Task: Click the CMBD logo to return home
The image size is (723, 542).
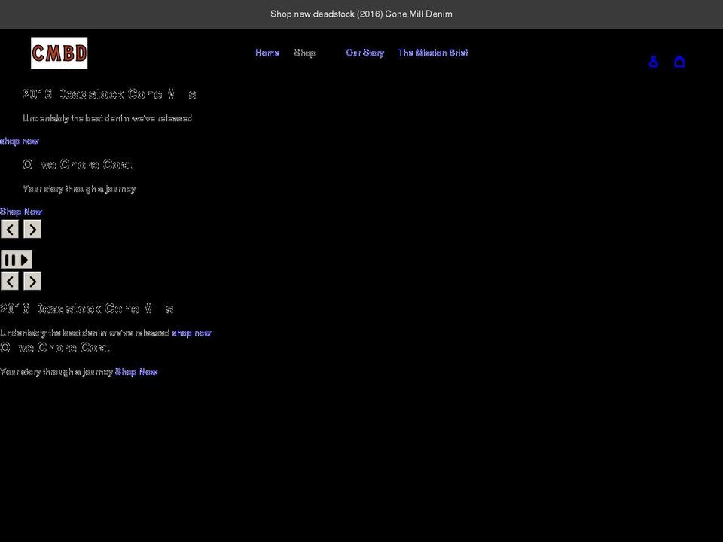Action: (59, 53)
